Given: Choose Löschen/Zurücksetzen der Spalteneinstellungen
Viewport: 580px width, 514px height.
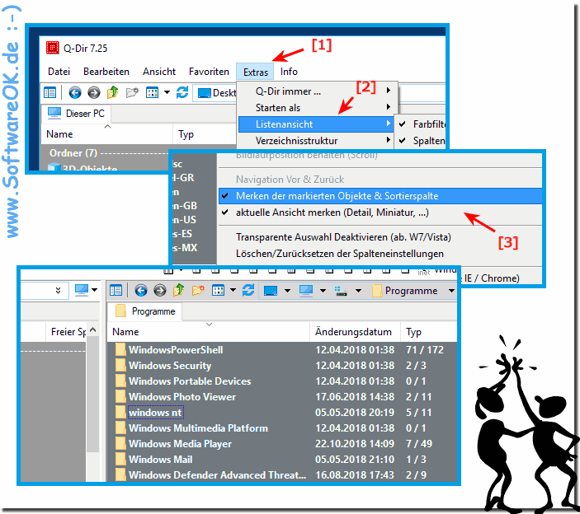Looking at the screenshot, I should [380, 254].
